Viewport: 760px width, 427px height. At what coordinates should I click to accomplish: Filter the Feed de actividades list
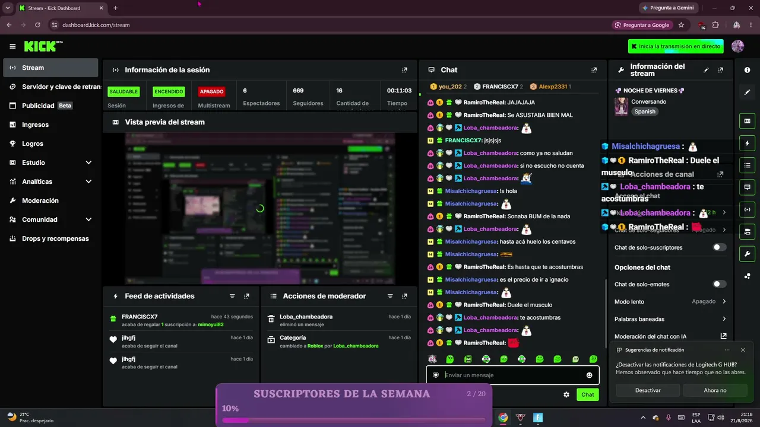(232, 296)
